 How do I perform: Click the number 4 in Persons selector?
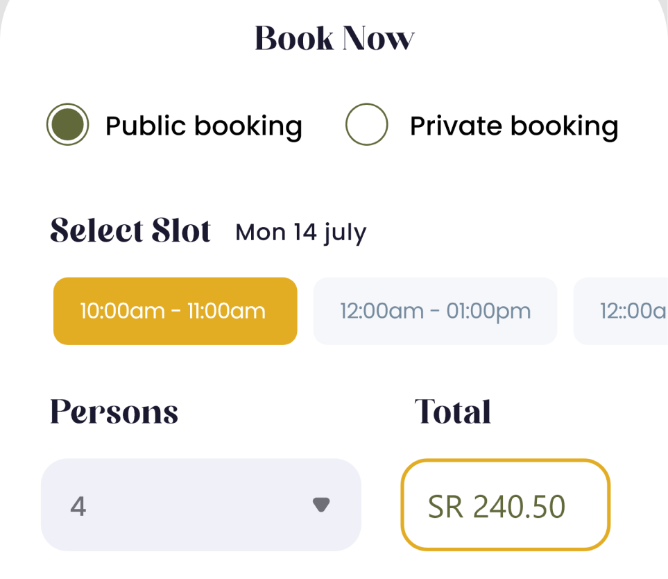tap(78, 506)
